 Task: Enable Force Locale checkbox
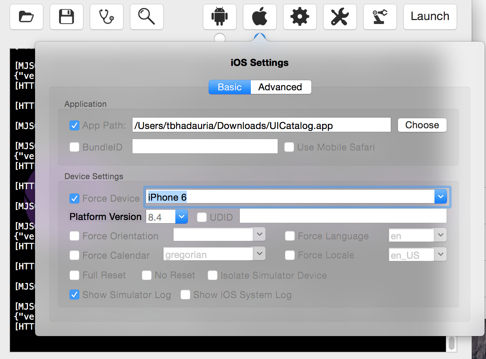coord(290,255)
